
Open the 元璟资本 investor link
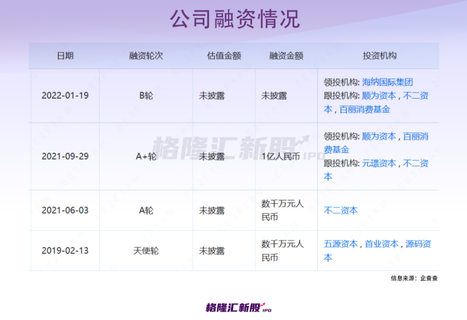(x=379, y=163)
